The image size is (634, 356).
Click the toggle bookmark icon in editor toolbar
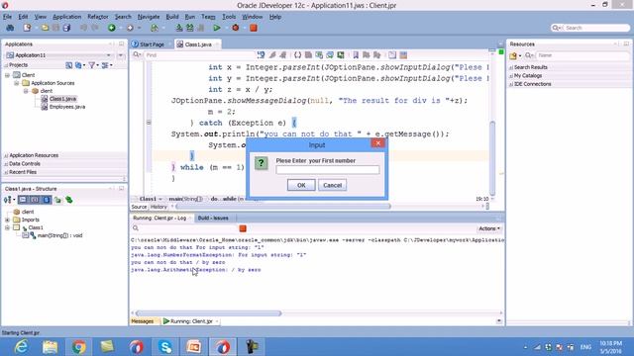[x=356, y=55]
